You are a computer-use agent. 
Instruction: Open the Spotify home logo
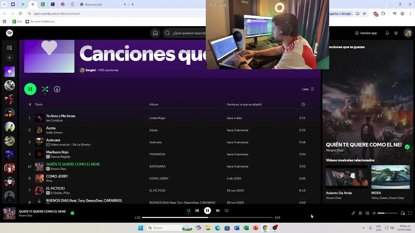9,33
